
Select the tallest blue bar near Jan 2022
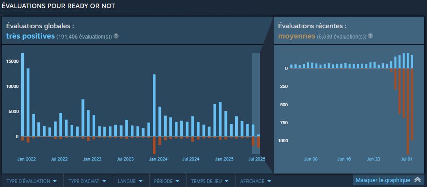point(22,94)
